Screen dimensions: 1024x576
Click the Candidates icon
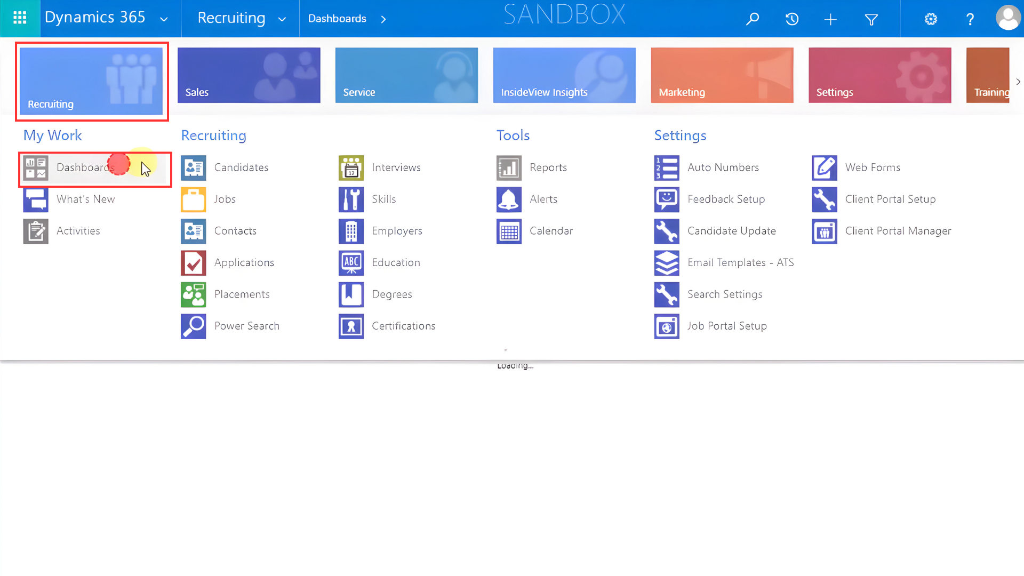(194, 167)
